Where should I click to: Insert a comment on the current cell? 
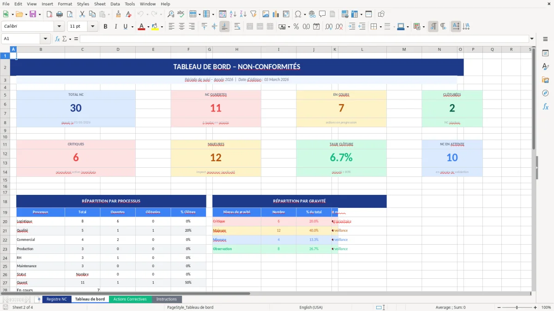click(x=322, y=14)
